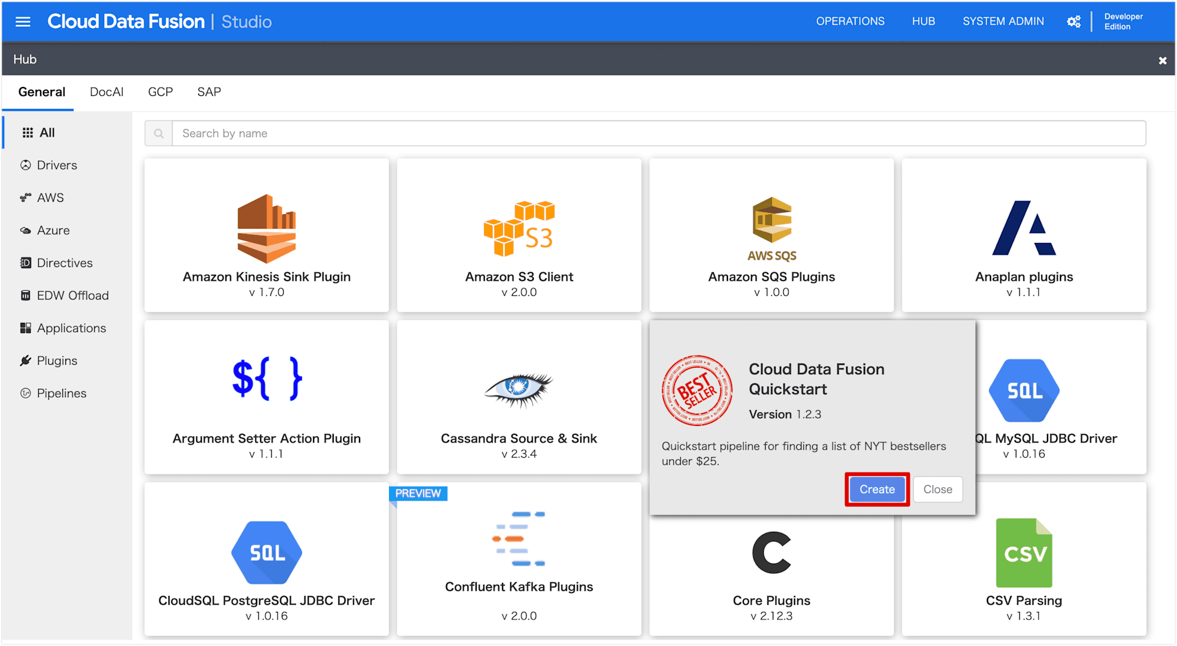Image resolution: width=1177 pixels, height=646 pixels.
Task: Click the Amazon SQS Plugins title
Action: 772,277
